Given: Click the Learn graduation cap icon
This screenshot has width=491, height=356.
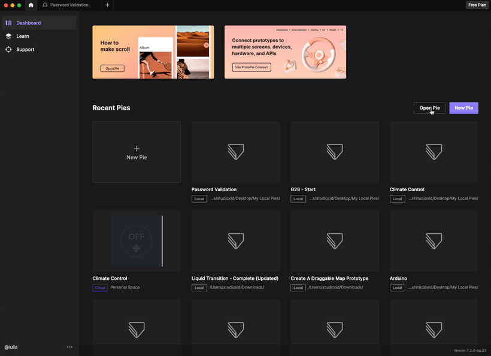Looking at the screenshot, I should click(x=9, y=36).
